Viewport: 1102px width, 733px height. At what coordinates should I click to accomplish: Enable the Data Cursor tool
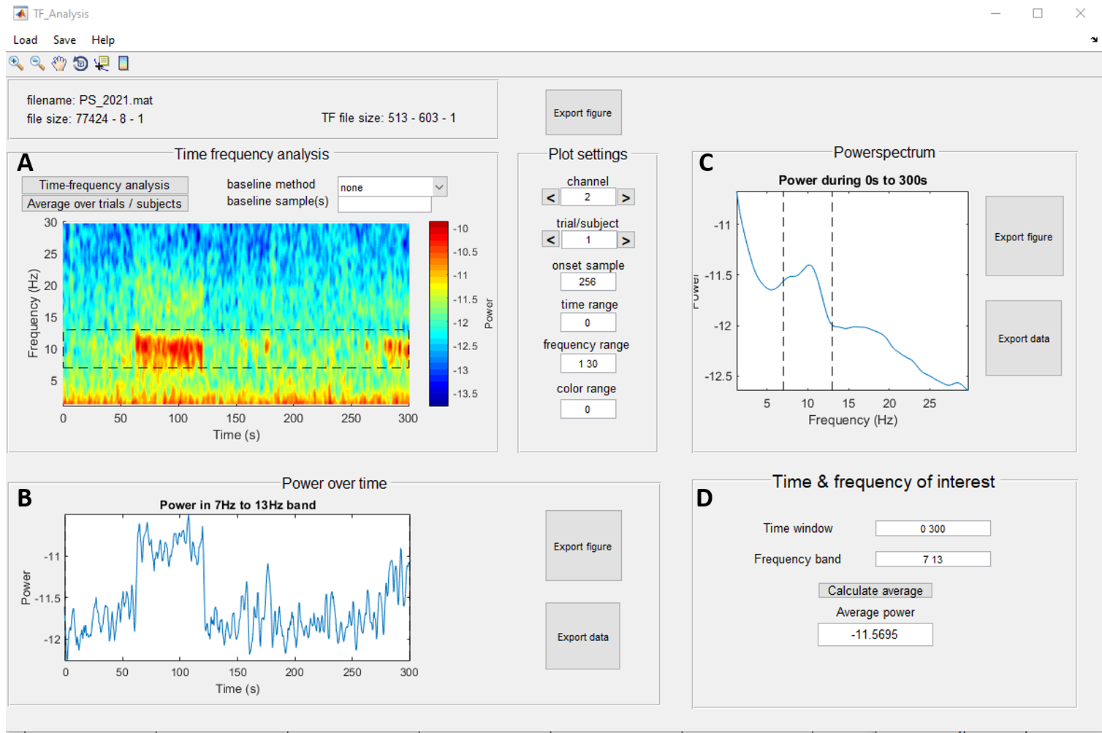pyautogui.click(x=102, y=64)
